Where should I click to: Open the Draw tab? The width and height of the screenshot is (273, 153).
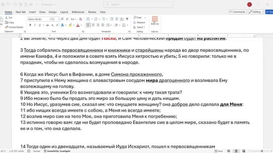tap(42, 12)
